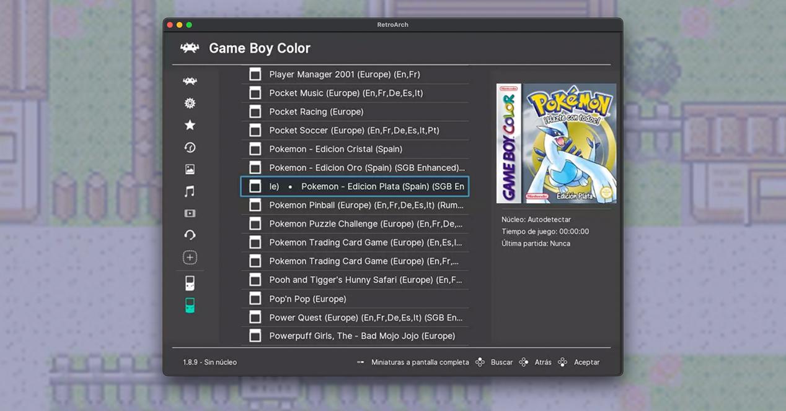Open the History clock sidebar icon
Viewport: 786px width, 411px height.
coord(190,147)
